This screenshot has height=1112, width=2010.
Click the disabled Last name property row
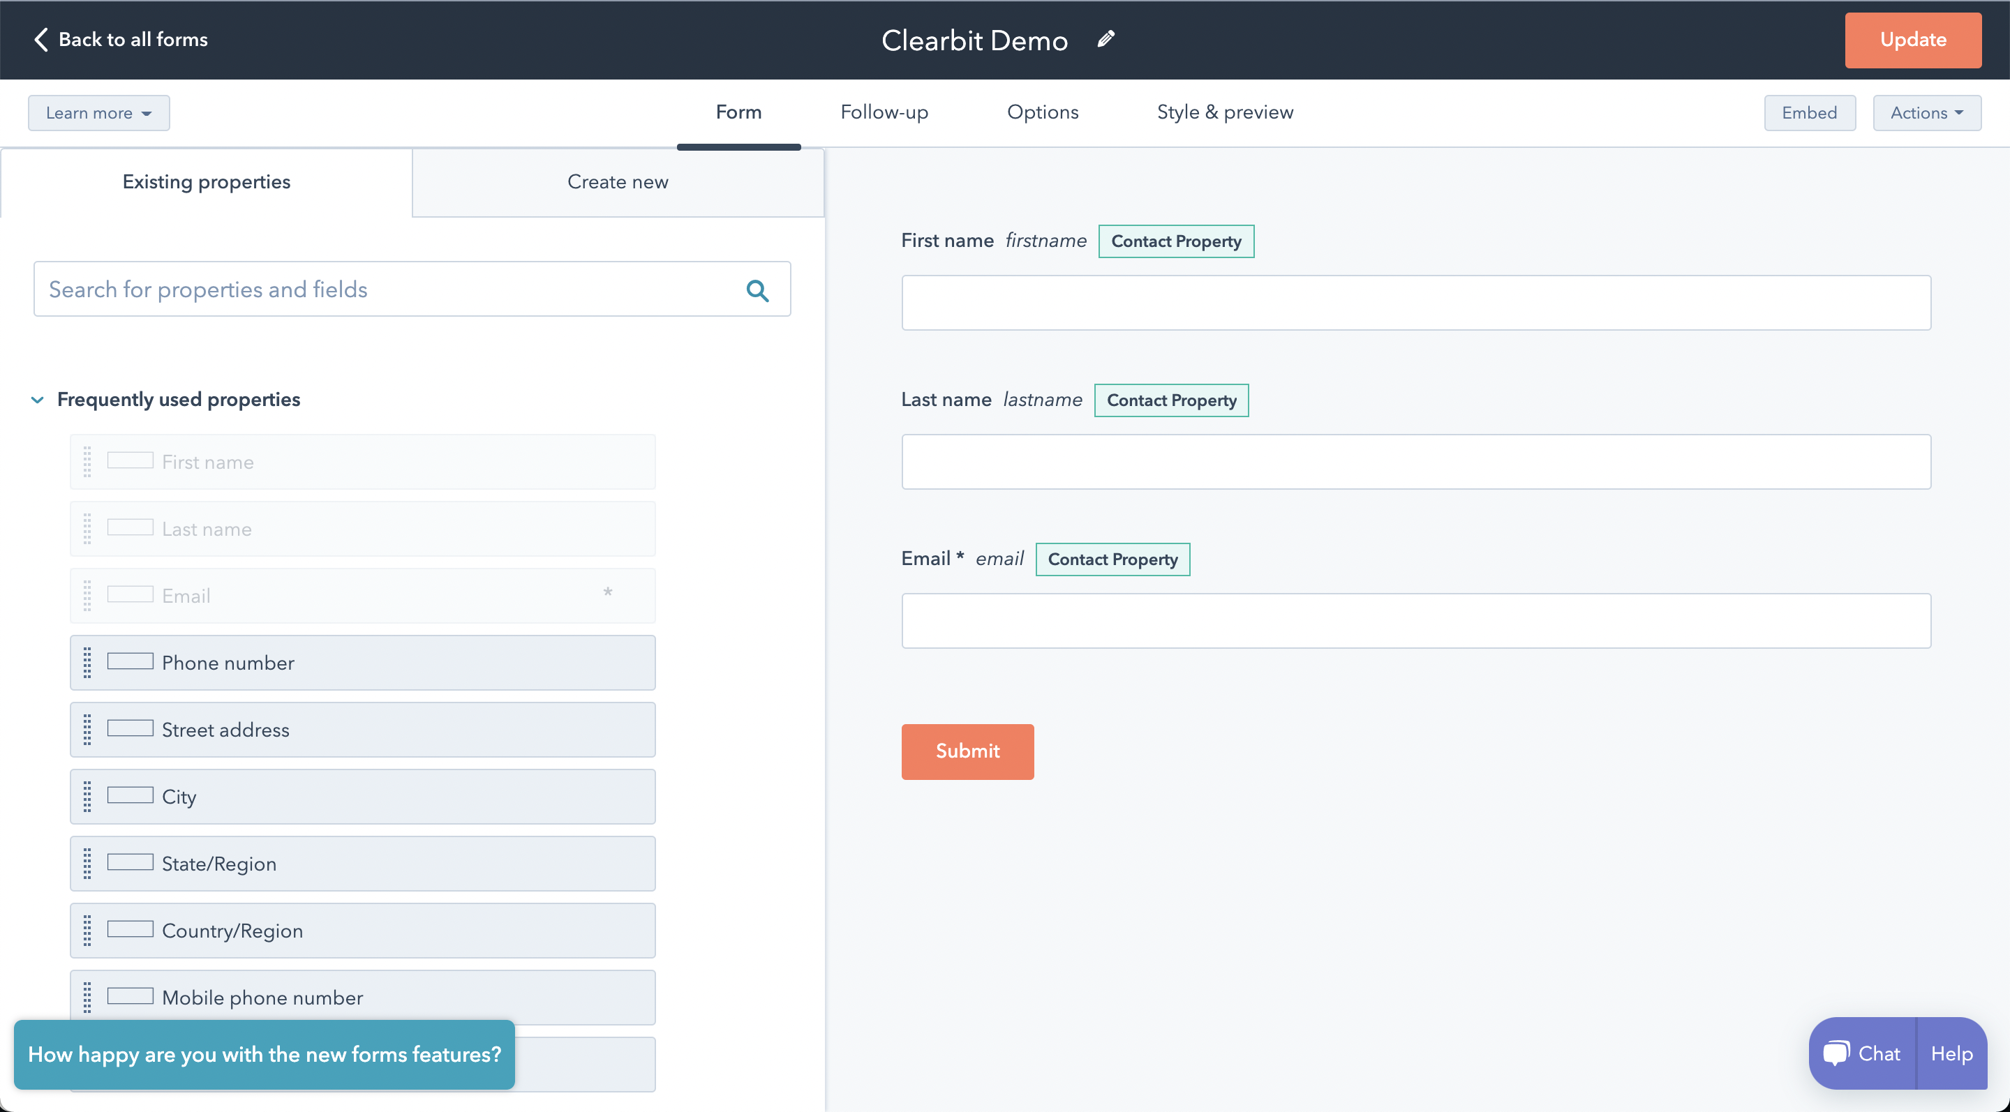[x=363, y=529]
